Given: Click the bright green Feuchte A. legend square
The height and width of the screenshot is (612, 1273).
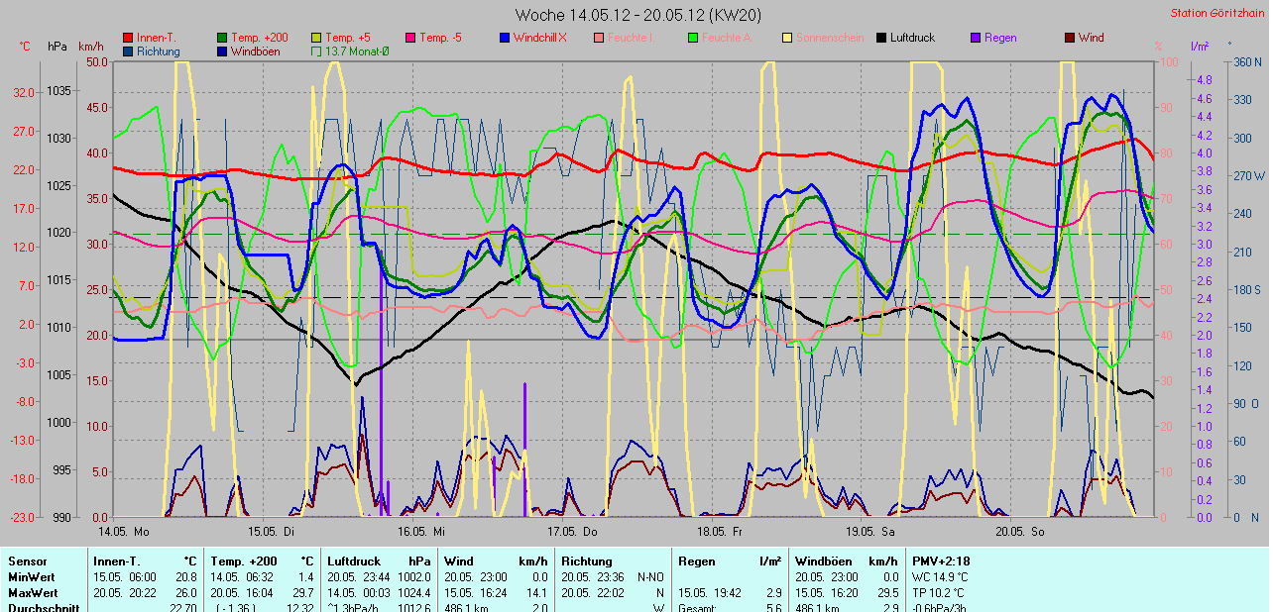Looking at the screenshot, I should pyautogui.click(x=693, y=38).
